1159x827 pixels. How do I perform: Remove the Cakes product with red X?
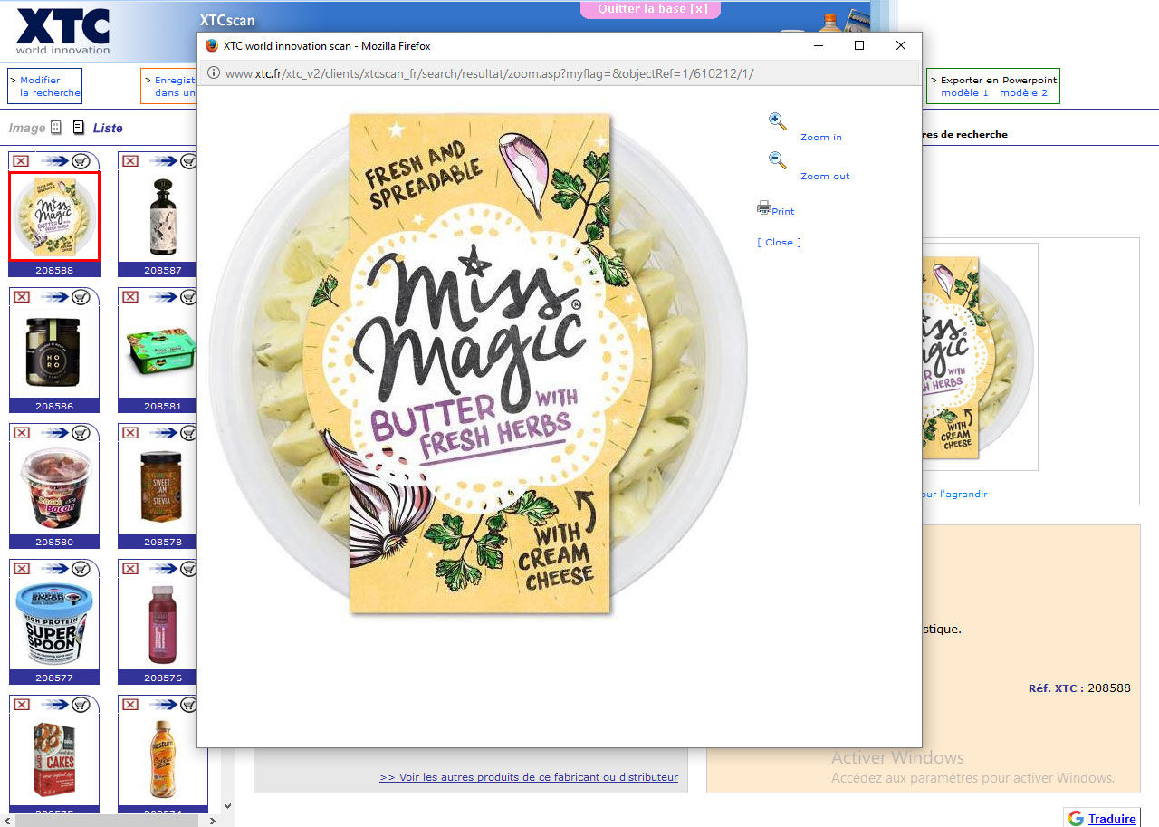[22, 704]
